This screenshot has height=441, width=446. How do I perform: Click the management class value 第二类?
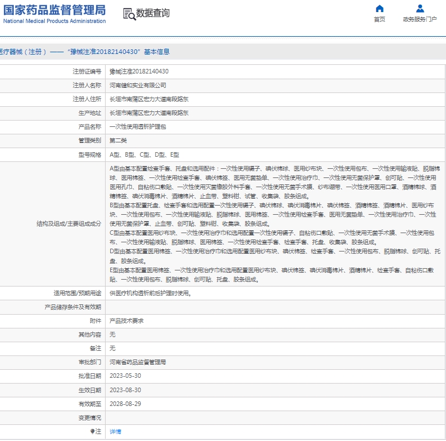point(118,141)
